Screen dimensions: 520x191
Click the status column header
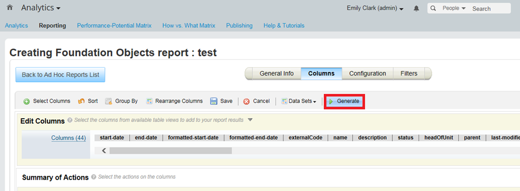pos(406,138)
